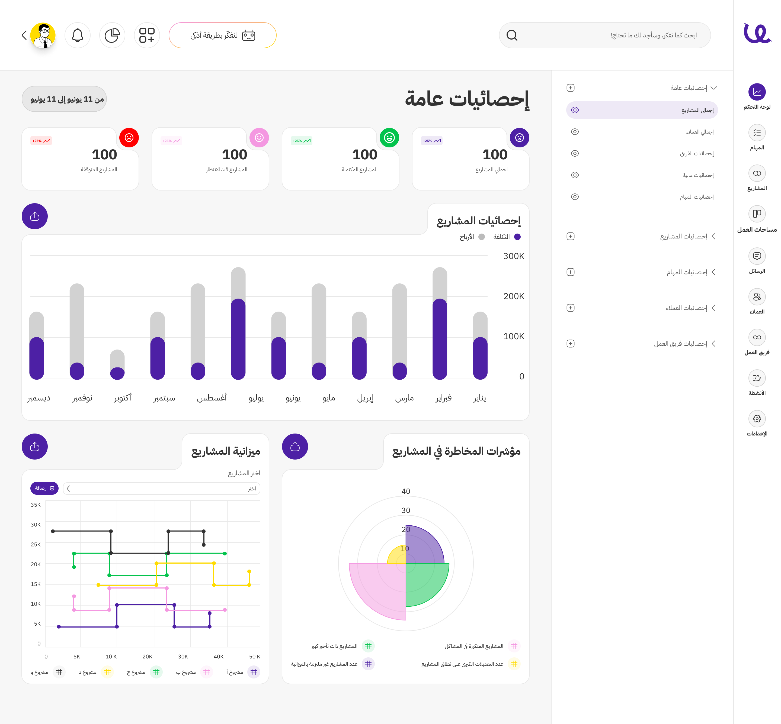
Task: Select إجمالي المشاريع menu item
Action: [x=642, y=110]
